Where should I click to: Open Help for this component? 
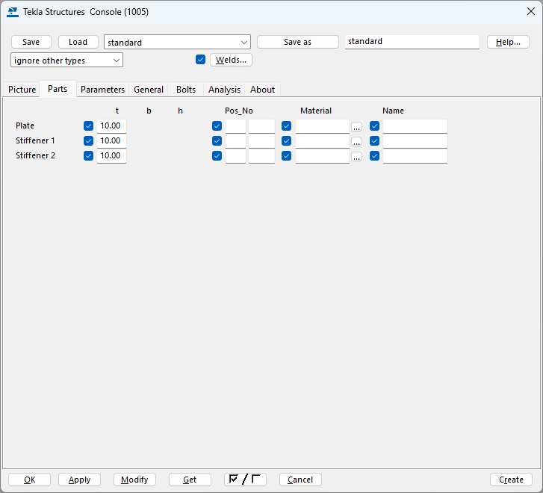coord(508,42)
